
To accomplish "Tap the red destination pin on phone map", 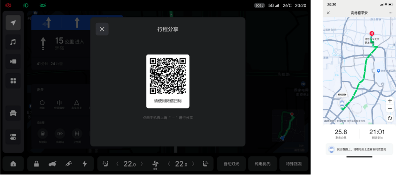I will [371, 33].
